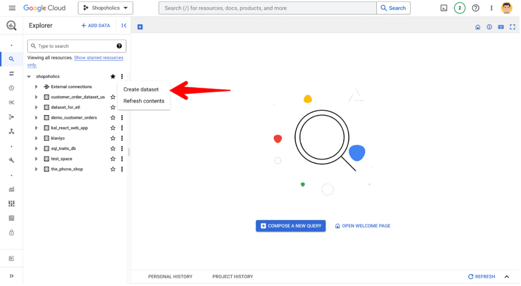Open the tab info icon
521x286 pixels.
point(489,27)
